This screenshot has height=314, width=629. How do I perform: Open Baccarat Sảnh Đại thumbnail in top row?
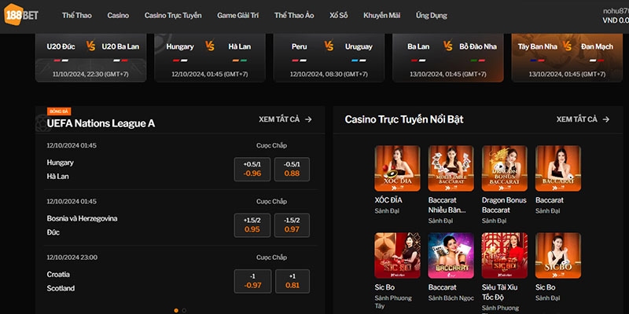pyautogui.click(x=558, y=168)
